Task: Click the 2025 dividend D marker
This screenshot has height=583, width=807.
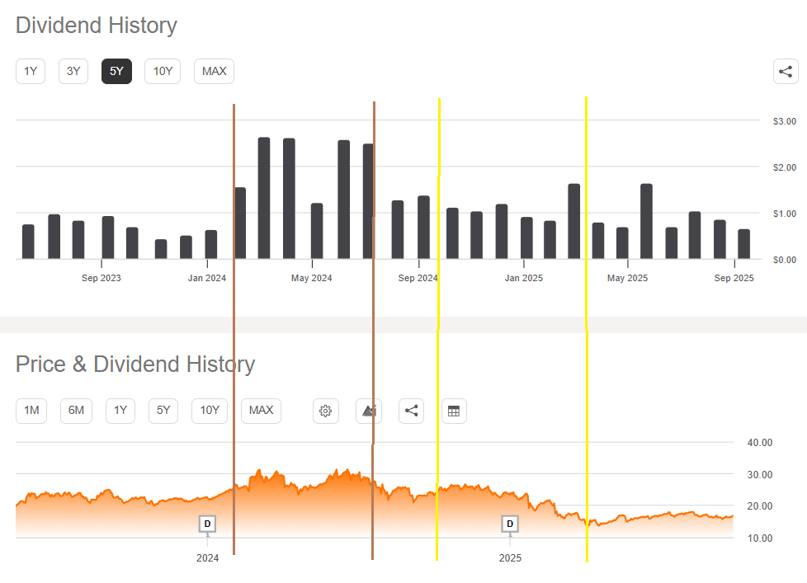Action: [x=510, y=524]
